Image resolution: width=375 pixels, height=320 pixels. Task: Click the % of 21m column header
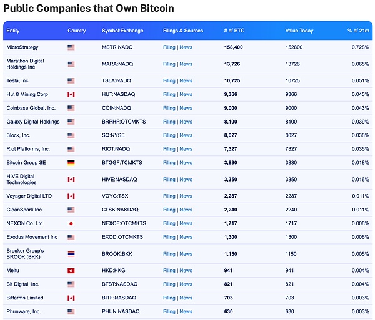pos(358,31)
